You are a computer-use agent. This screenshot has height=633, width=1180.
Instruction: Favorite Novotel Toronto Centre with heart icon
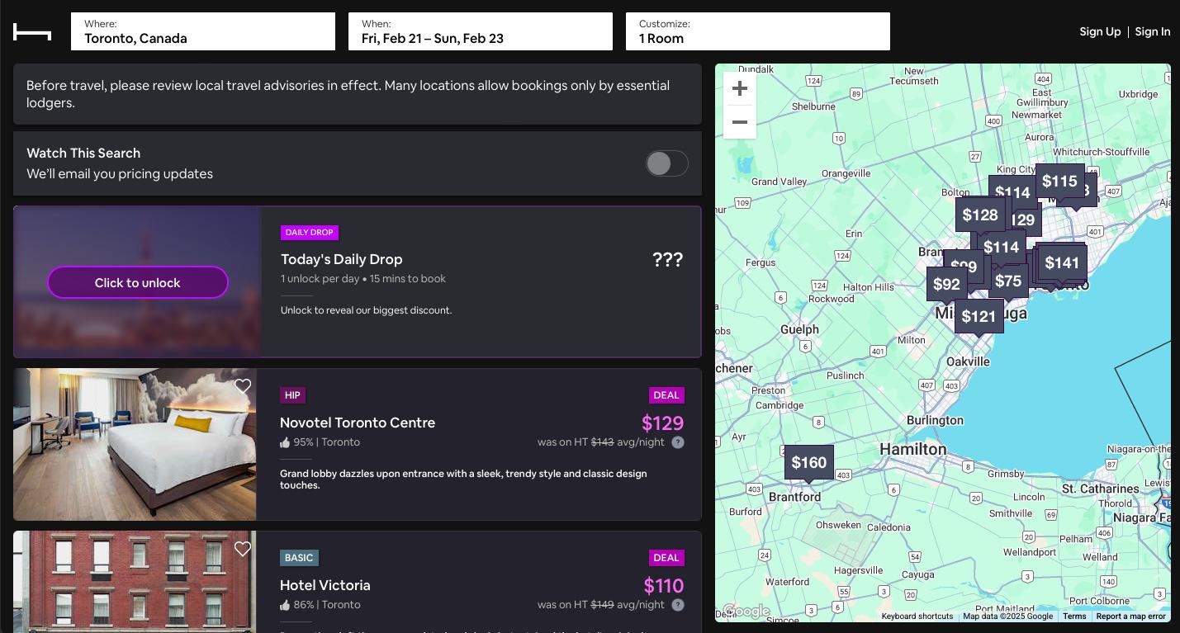click(243, 386)
